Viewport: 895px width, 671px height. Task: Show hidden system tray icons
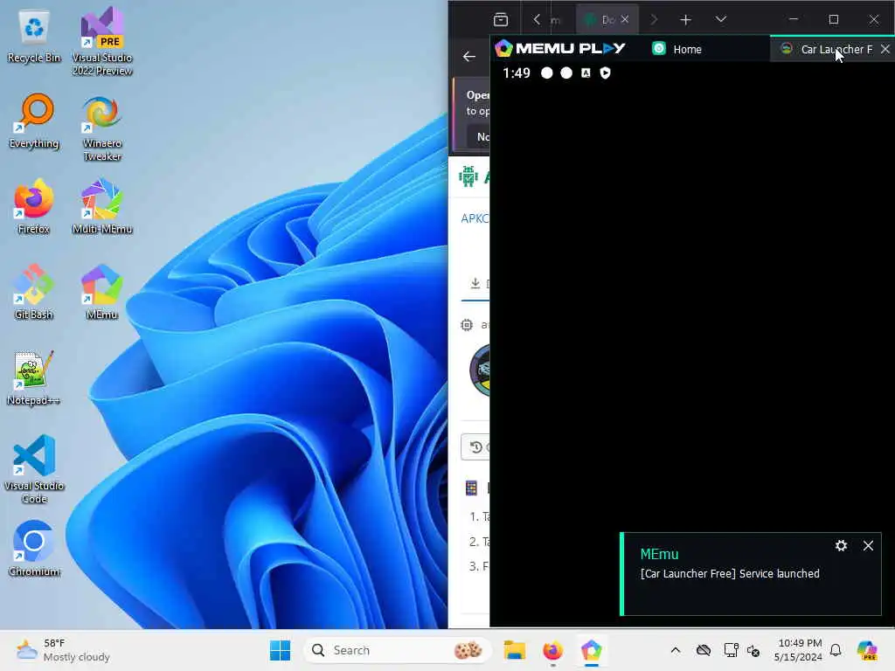[676, 650]
